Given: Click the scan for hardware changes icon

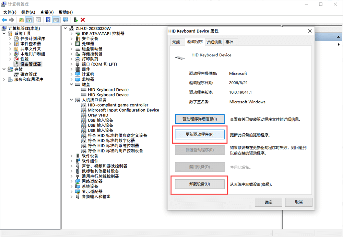Looking at the screenshot, I should [66, 20].
